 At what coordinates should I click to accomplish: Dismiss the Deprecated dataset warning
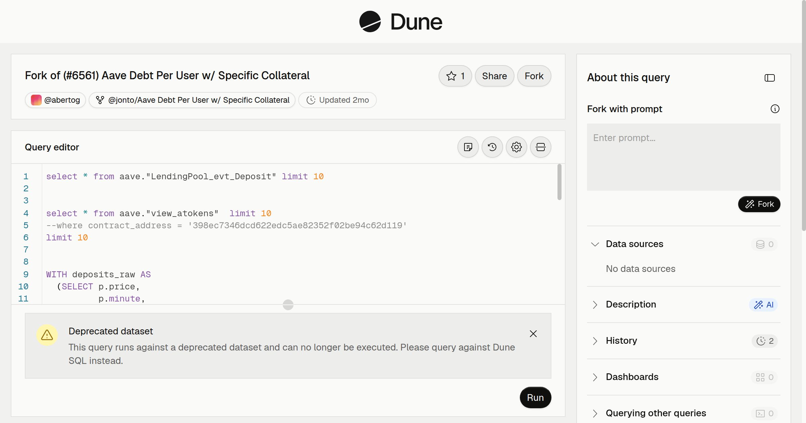pyautogui.click(x=533, y=334)
